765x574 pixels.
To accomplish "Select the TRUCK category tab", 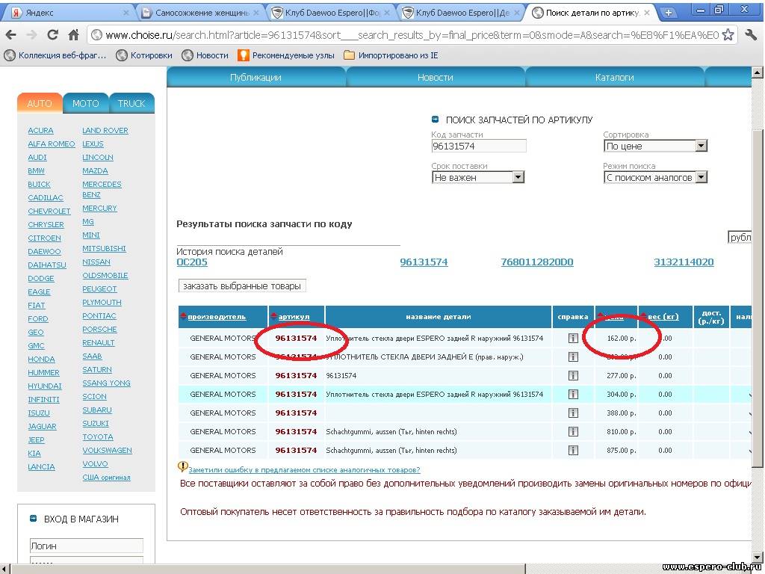I will 131,103.
